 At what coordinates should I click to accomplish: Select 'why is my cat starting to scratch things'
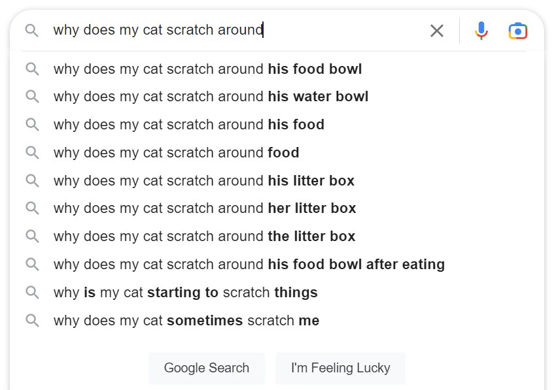pyautogui.click(x=185, y=293)
